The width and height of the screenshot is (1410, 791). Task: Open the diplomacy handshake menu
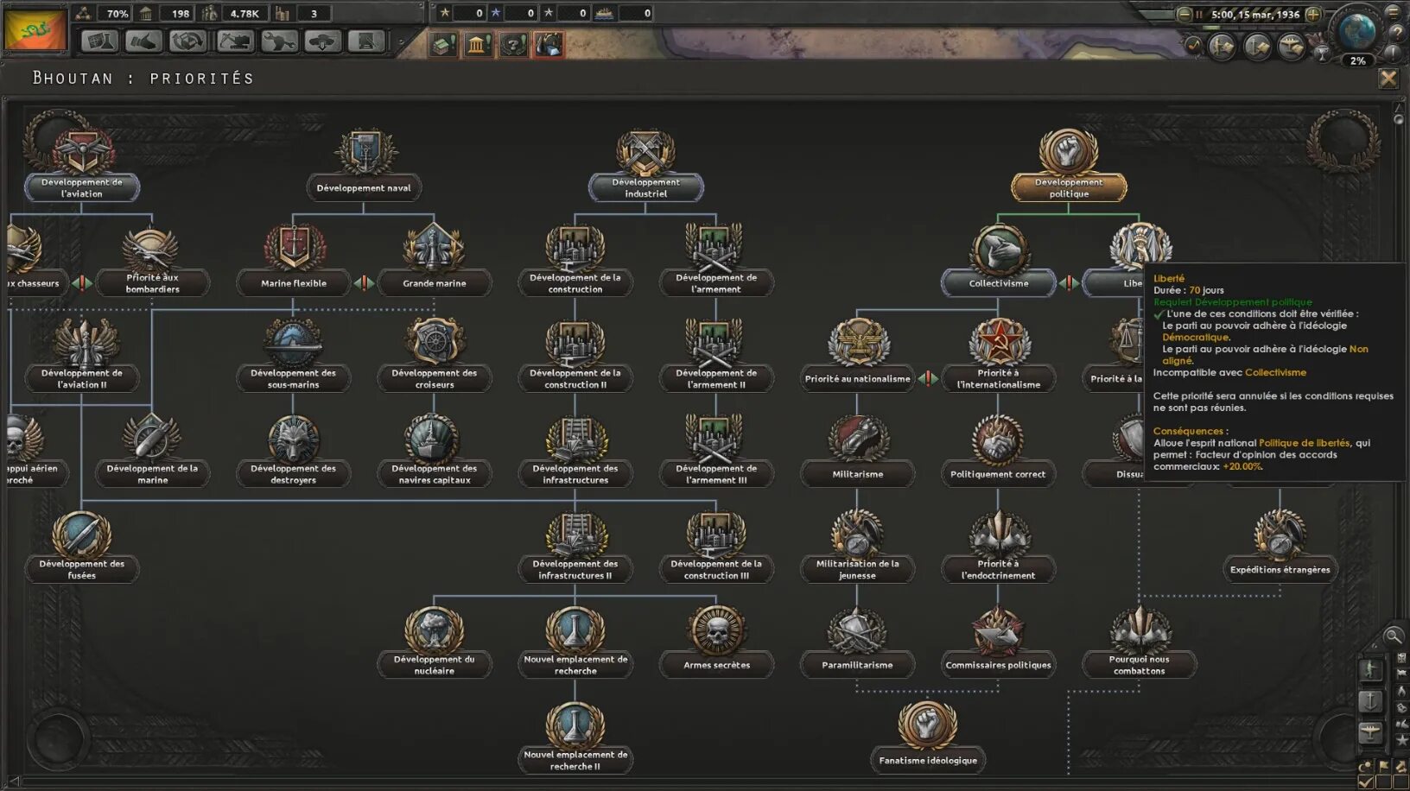143,41
